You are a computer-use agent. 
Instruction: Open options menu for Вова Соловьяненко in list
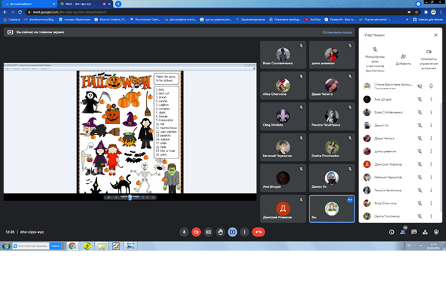[431, 112]
